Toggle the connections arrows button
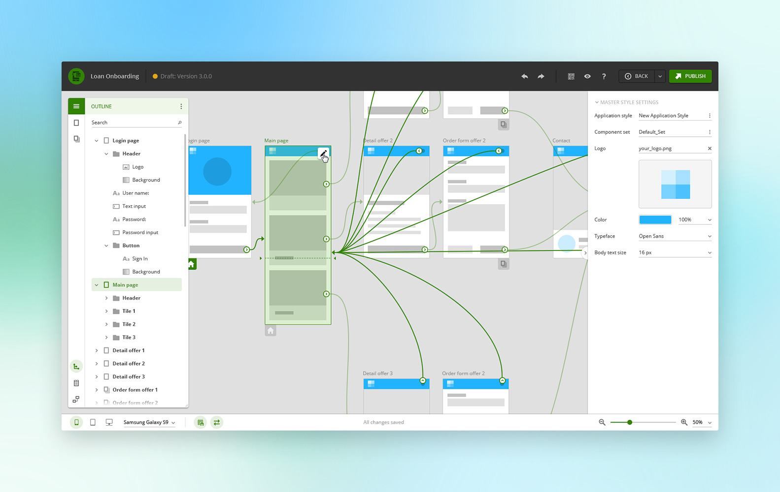Image resolution: width=780 pixels, height=492 pixels. (x=217, y=422)
